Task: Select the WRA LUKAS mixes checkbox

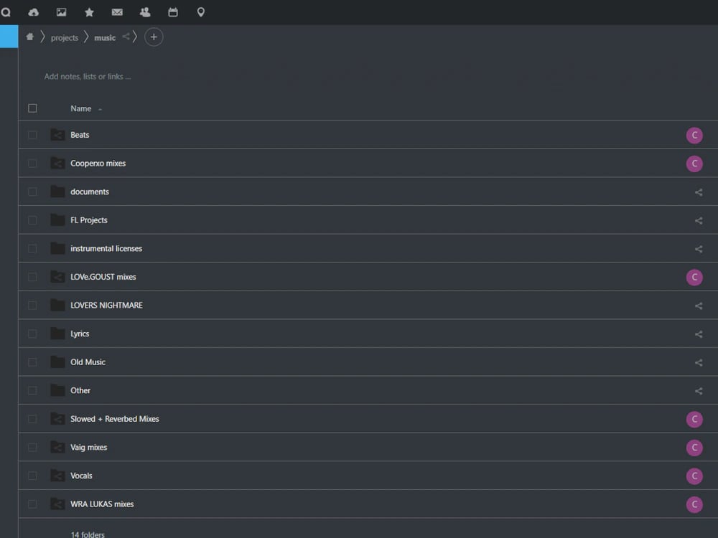Action: [x=32, y=504]
